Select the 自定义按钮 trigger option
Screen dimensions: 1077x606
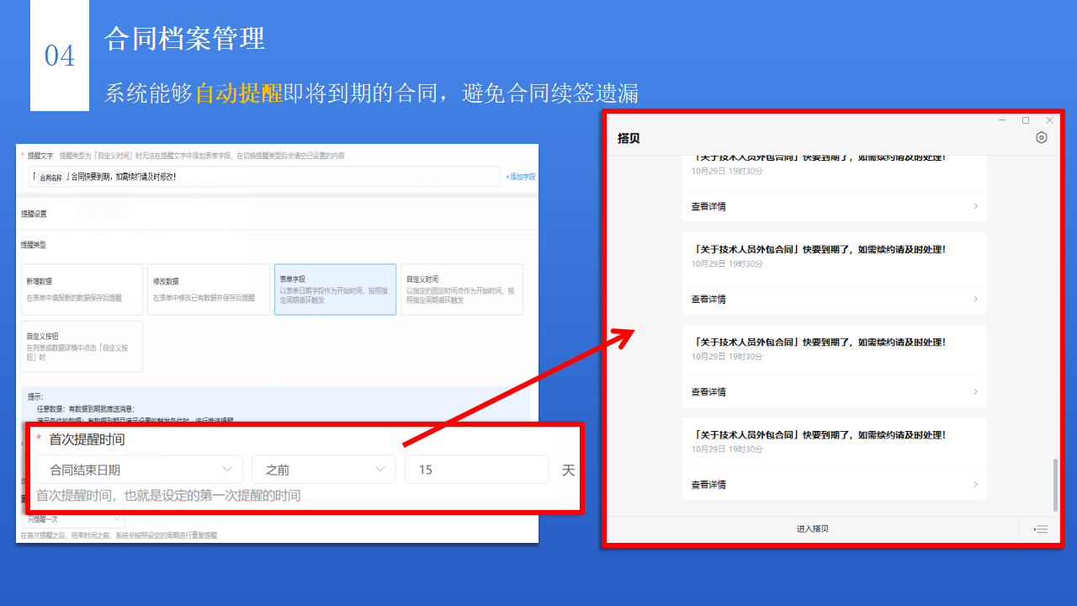coord(82,346)
